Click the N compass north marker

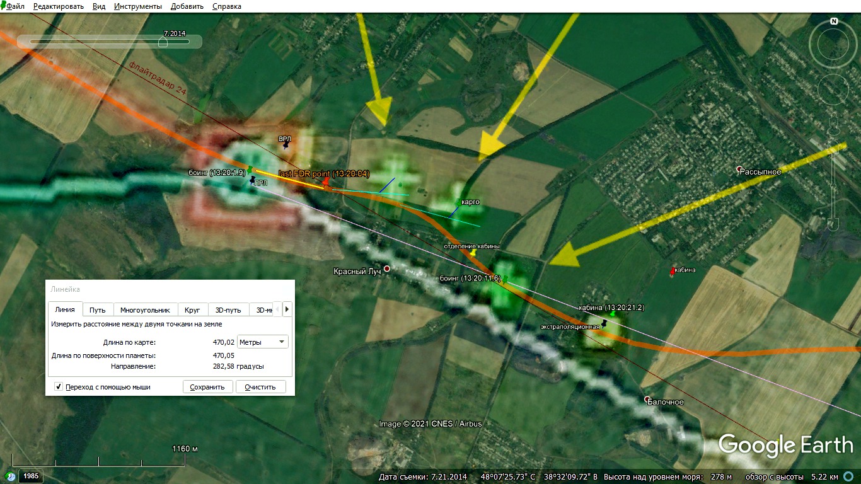pyautogui.click(x=834, y=21)
